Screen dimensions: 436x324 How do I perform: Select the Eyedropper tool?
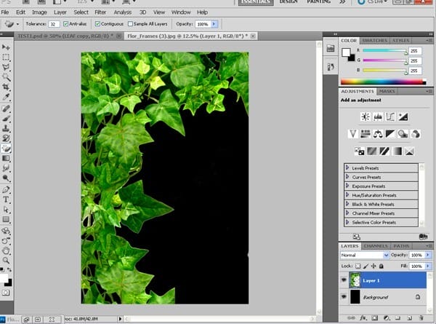[x=6, y=98]
